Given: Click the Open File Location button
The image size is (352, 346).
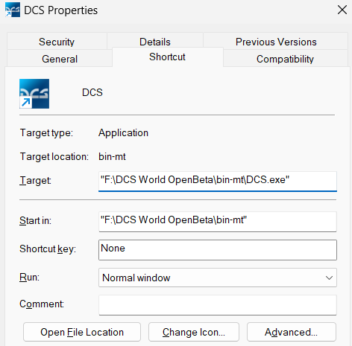Looking at the screenshot, I should pyautogui.click(x=82, y=332).
